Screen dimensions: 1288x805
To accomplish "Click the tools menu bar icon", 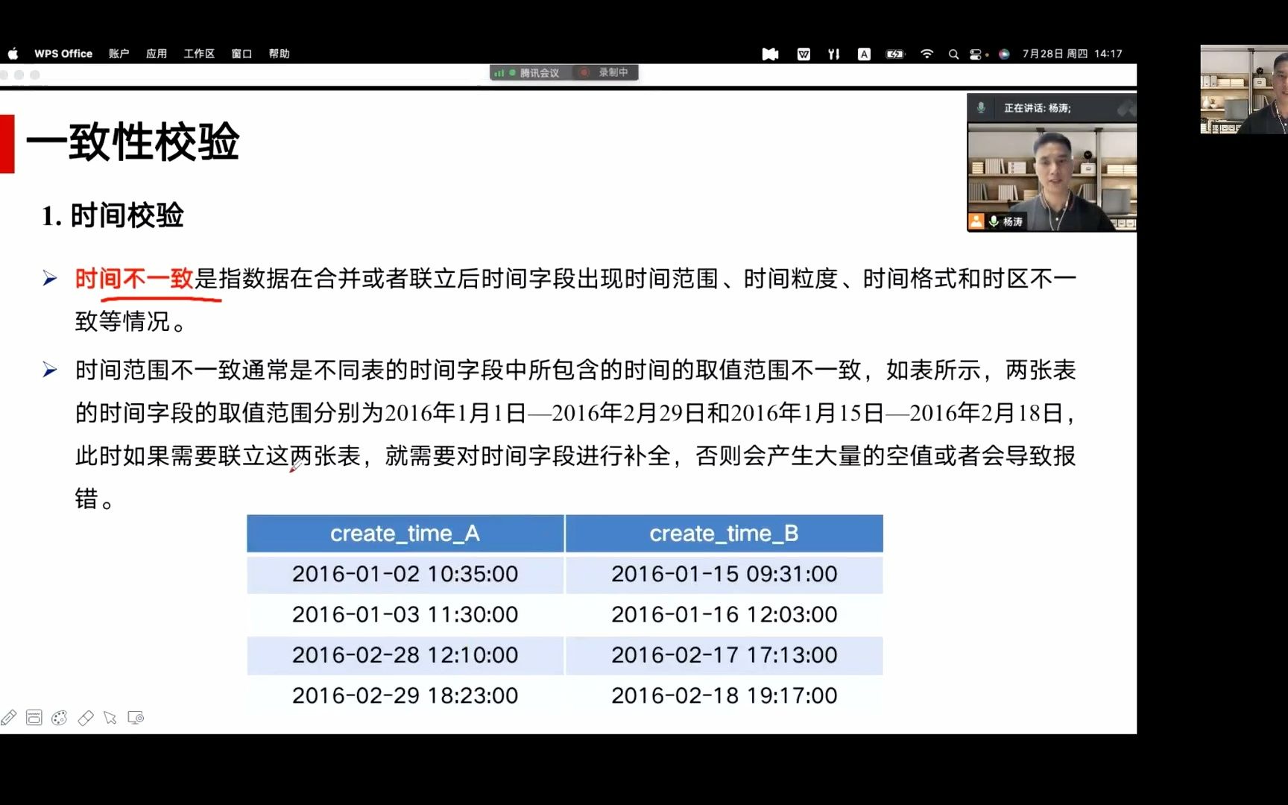I will click(x=834, y=54).
